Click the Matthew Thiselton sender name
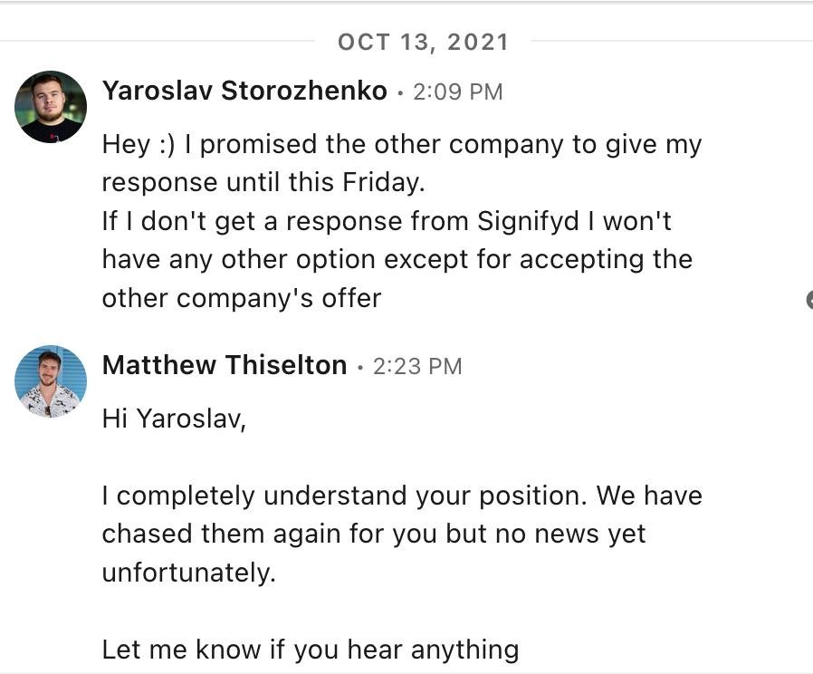813x674 pixels. tap(225, 365)
